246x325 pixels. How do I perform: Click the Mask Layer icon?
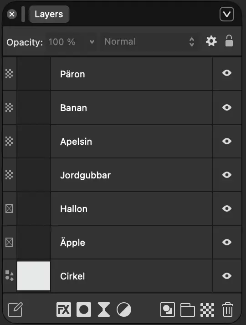click(x=84, y=310)
